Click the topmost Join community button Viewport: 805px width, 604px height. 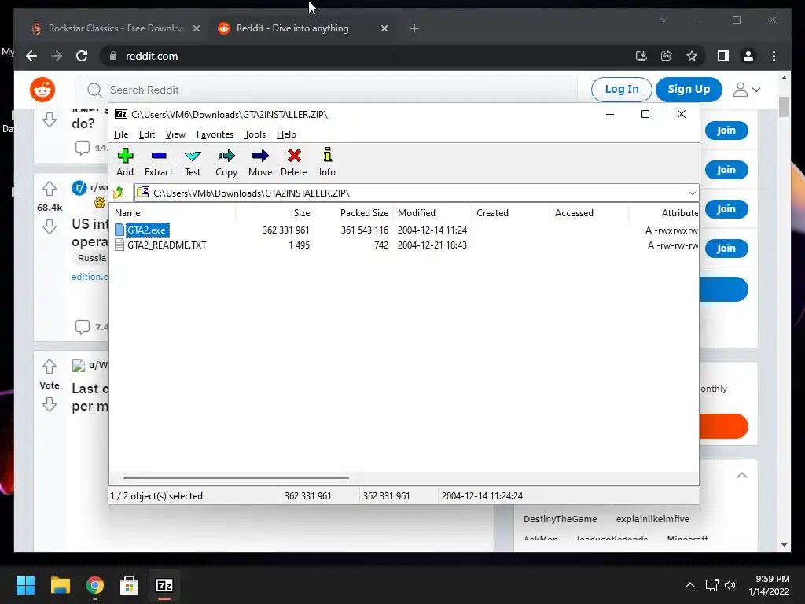[x=726, y=131]
